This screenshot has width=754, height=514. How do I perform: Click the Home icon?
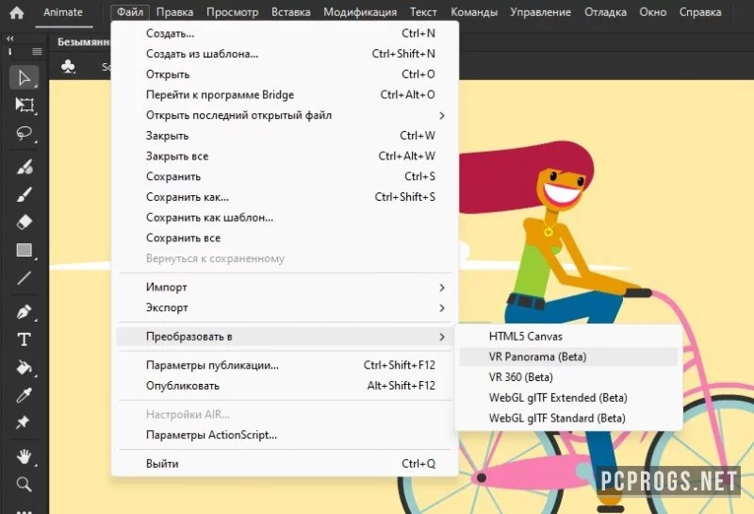click(x=17, y=12)
